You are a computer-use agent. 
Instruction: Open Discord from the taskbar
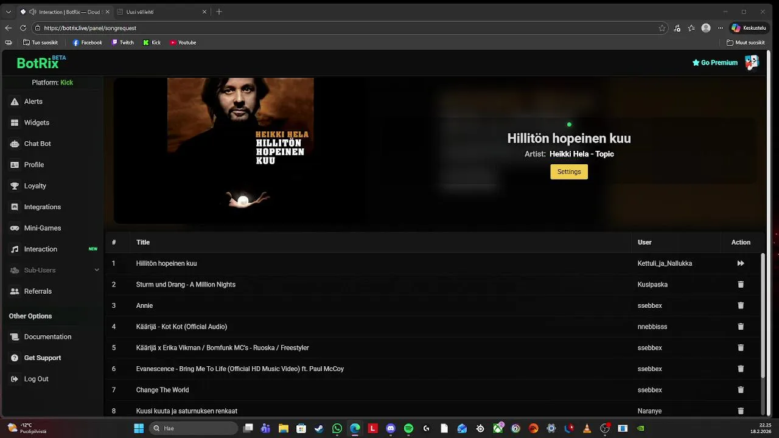click(391, 428)
